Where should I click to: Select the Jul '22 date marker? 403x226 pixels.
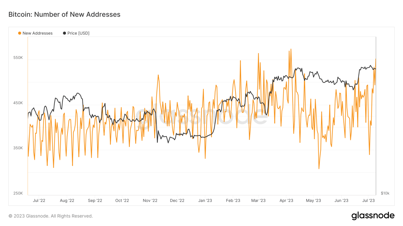39,200
